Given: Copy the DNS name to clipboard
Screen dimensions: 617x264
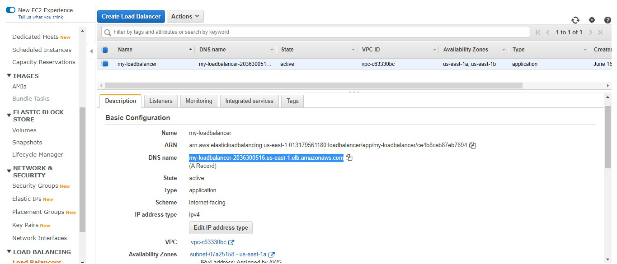Looking at the screenshot, I should (x=349, y=157).
